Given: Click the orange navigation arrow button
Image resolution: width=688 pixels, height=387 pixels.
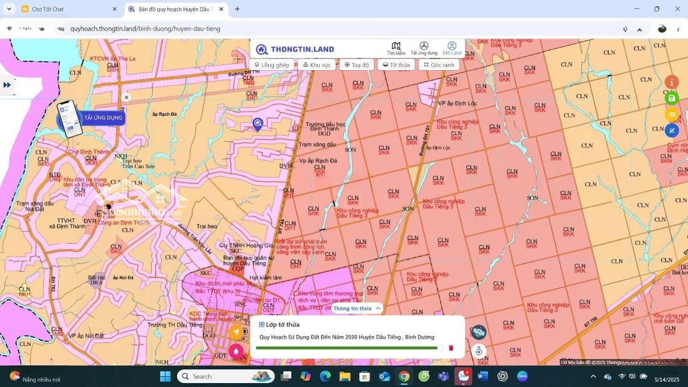Looking at the screenshot, I should [x=236, y=332].
